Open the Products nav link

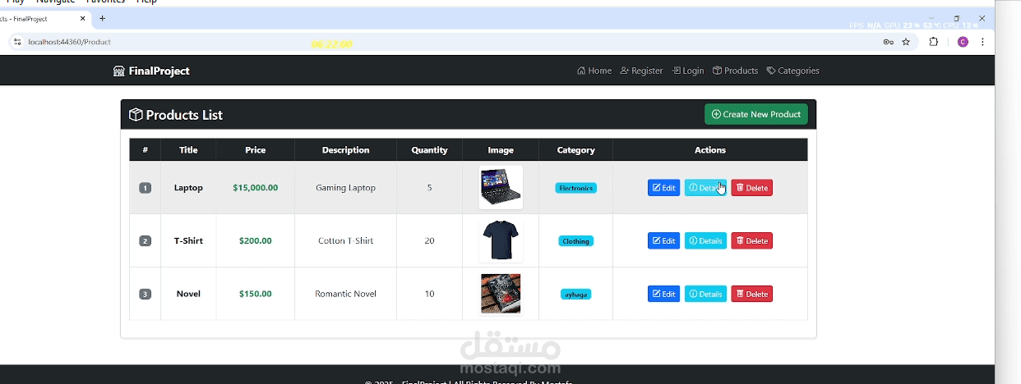pos(735,71)
